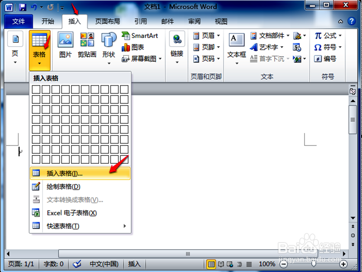This screenshot has height=272, width=362.
Task: Switch to Print Layout view
Action: [x=211, y=264]
